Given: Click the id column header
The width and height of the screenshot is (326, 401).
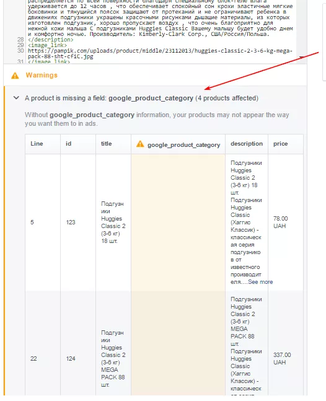Looking at the screenshot, I should 78,144.
